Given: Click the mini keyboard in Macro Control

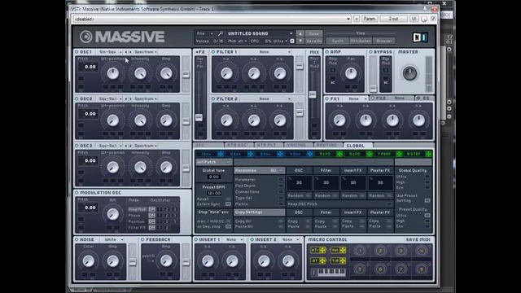Looking at the screenshot, I should 331,272.
